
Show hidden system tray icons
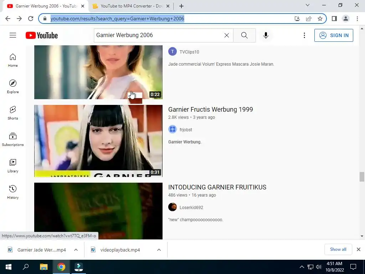point(302,267)
